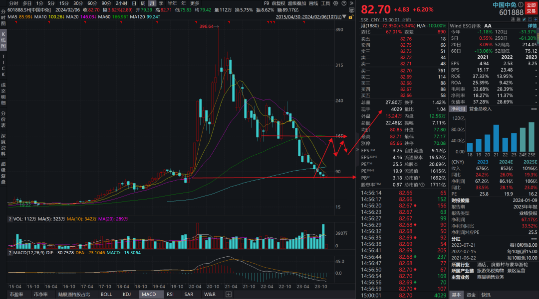
Task: Open the VOL indicator help icon
Action: click(x=4, y=219)
